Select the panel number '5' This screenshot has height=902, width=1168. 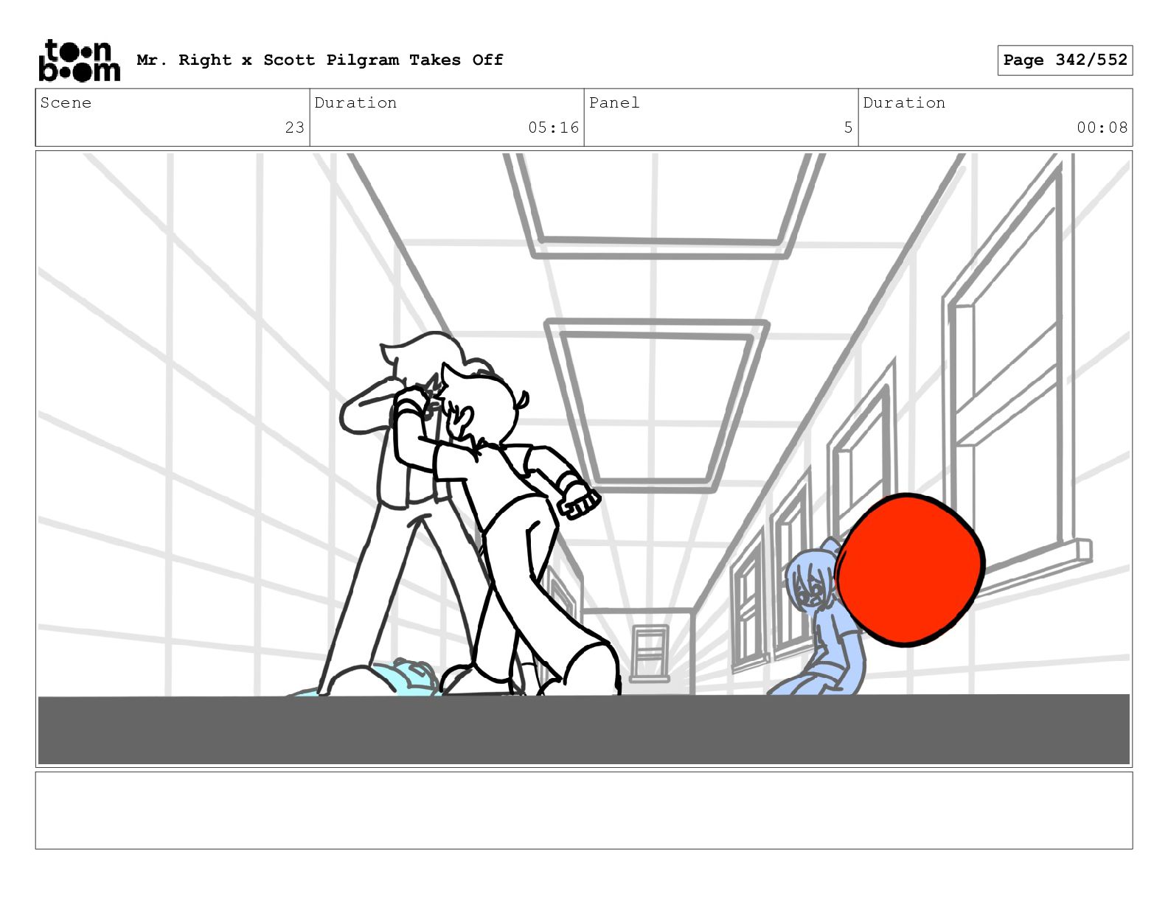(x=849, y=127)
